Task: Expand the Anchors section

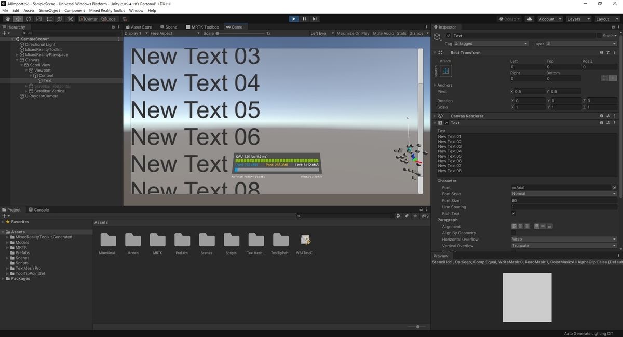Action: tap(435, 85)
